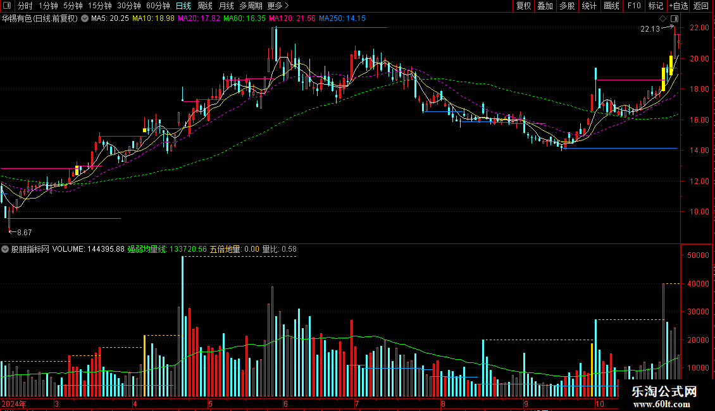Click the 标记 mark button

pos(656,6)
